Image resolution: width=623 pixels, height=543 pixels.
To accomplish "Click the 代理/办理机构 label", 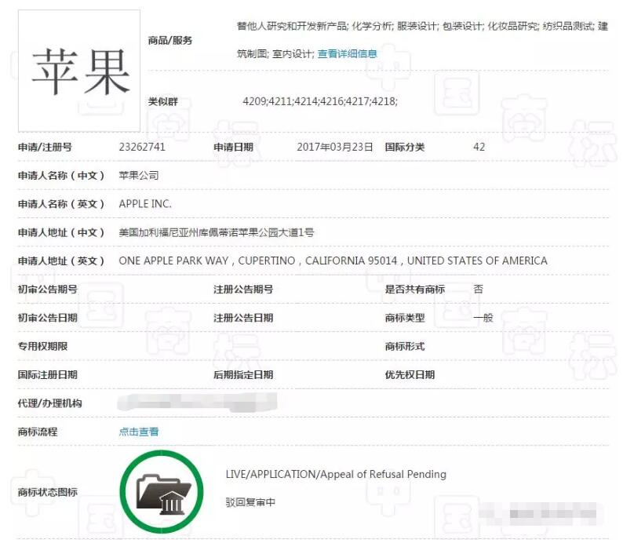I will pos(49,403).
